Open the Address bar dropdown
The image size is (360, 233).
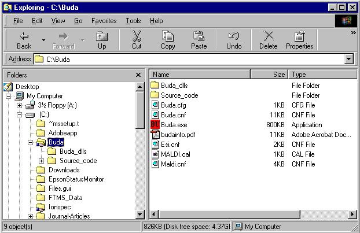pyautogui.click(x=349, y=60)
